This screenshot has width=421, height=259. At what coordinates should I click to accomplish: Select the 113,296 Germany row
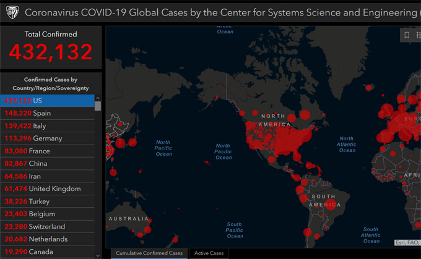pos(47,138)
